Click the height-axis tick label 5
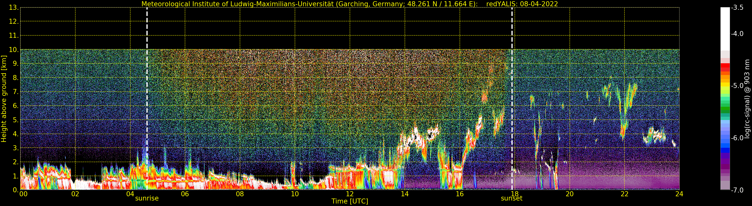This screenshot has width=752, height=206. [15, 120]
